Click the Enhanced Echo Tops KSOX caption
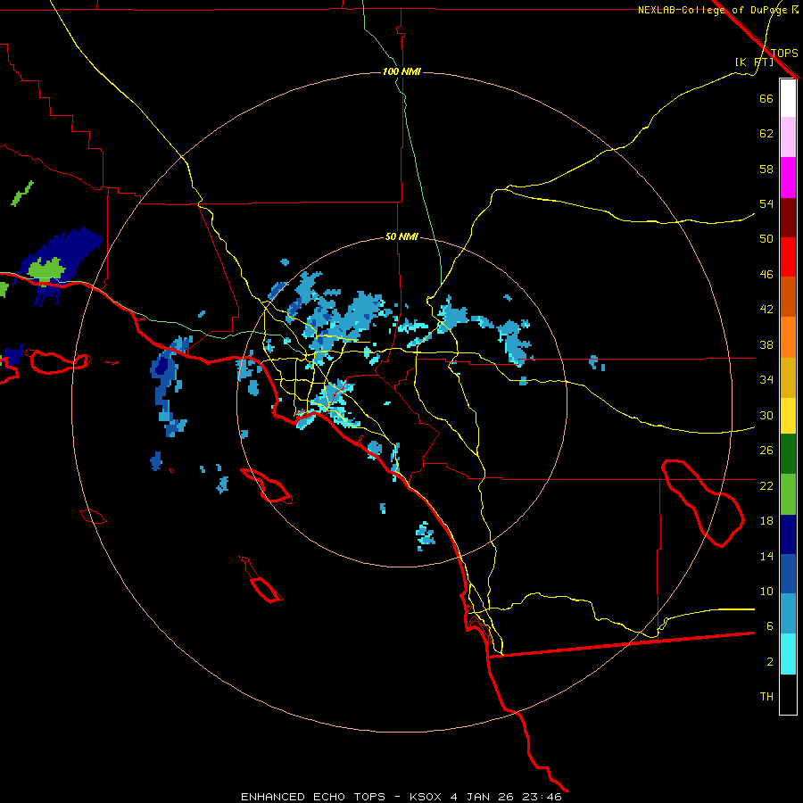This screenshot has width=803, height=803. tap(401, 797)
